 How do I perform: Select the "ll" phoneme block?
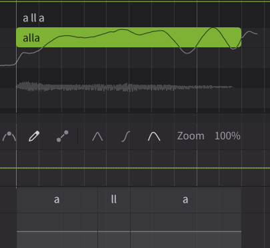coord(114,199)
